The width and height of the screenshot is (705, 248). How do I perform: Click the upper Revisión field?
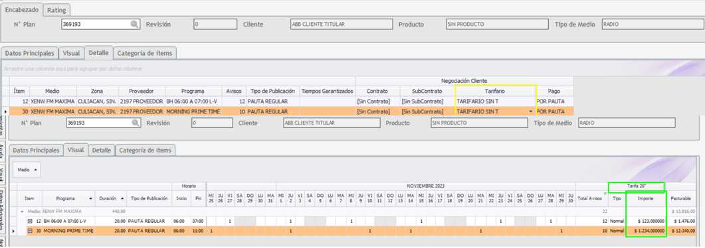click(x=215, y=25)
